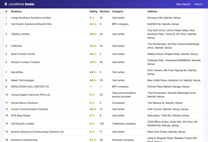Click the star icon in Virtual Nexus Solutions row

[93, 103]
